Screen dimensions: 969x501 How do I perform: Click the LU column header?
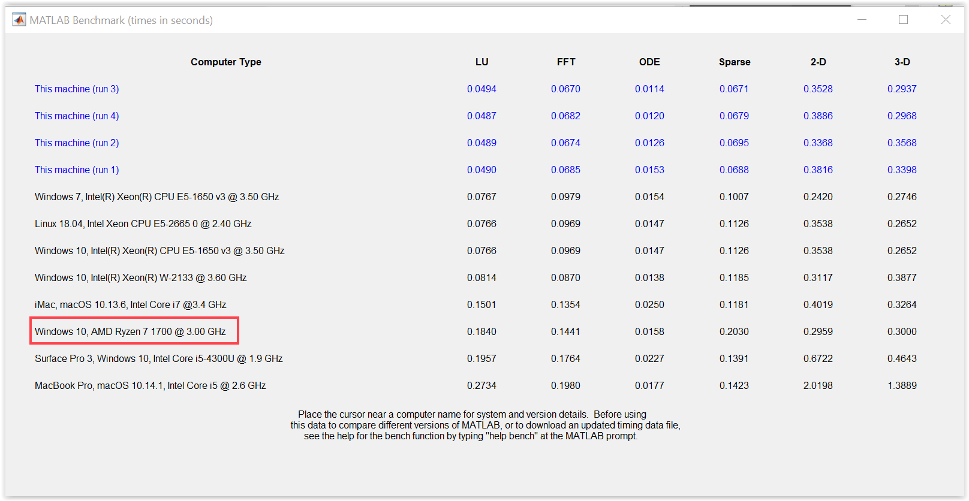click(x=482, y=62)
